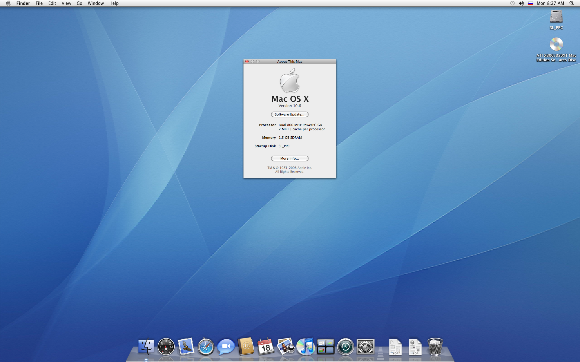Open System Preferences gear icon
Screen dimensions: 580x362
click(x=366, y=347)
